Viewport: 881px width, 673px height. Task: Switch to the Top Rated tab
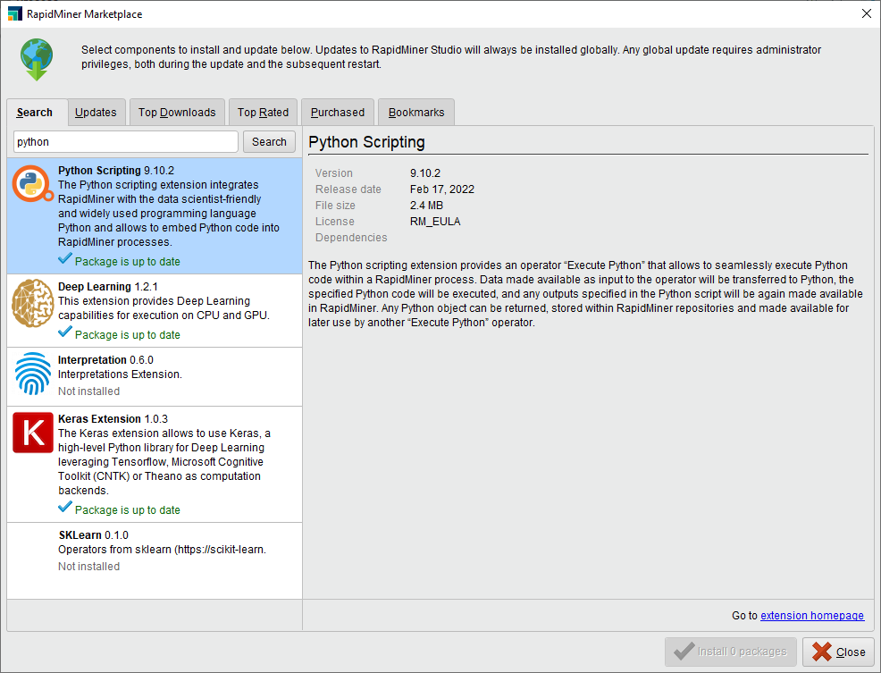[x=263, y=112]
